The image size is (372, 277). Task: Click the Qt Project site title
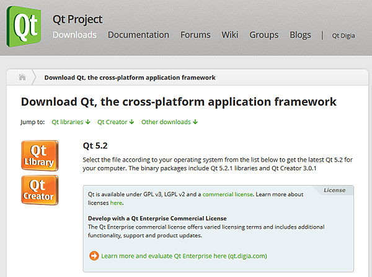[77, 19]
